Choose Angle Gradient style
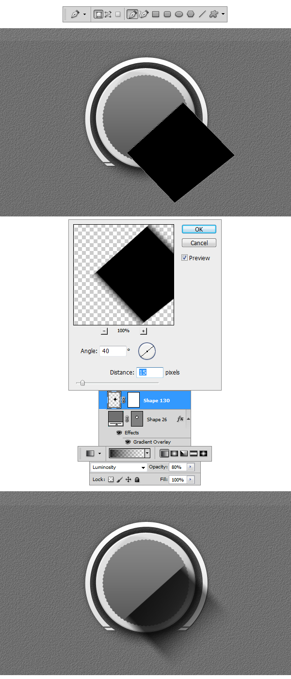 click(184, 453)
